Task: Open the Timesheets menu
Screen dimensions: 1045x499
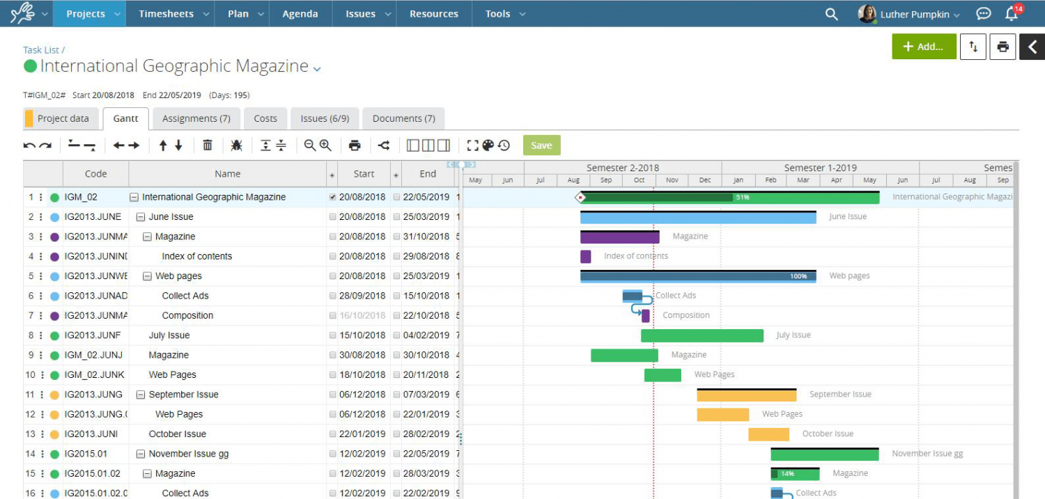Action: [x=165, y=13]
